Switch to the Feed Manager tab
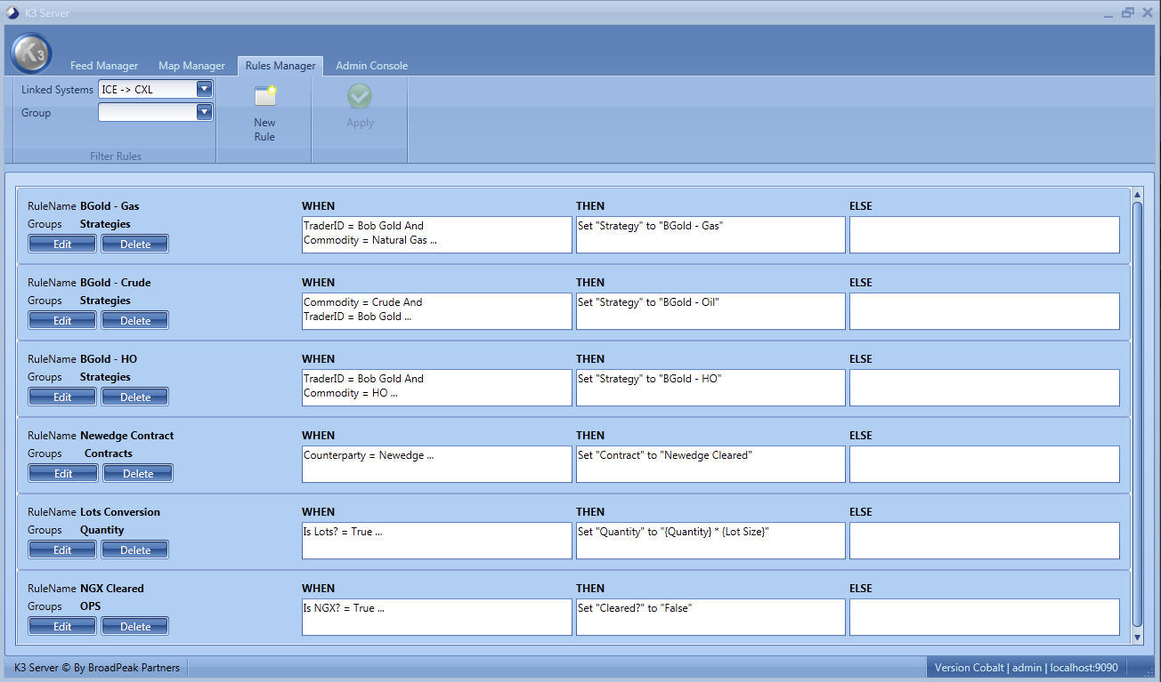 [x=104, y=66]
